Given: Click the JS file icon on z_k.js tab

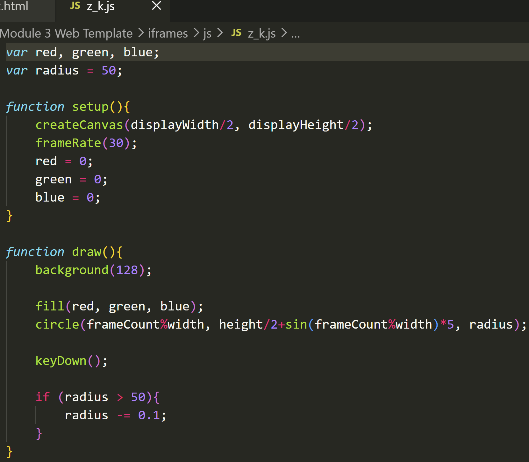Looking at the screenshot, I should click(x=75, y=5).
